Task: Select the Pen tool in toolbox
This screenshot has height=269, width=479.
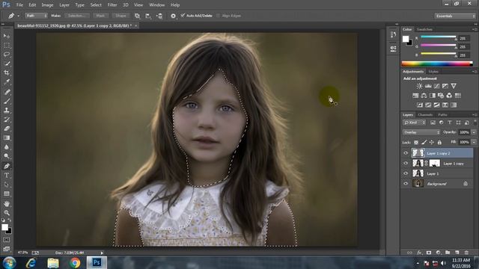Action: click(x=7, y=166)
